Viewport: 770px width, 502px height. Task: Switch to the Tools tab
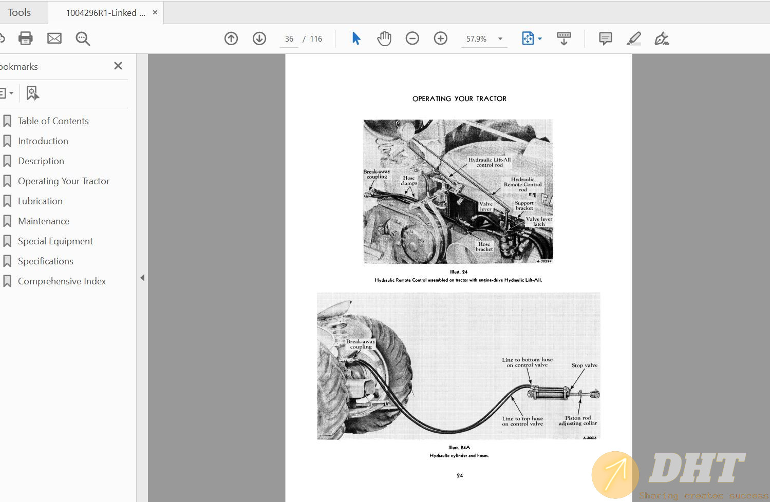click(19, 12)
